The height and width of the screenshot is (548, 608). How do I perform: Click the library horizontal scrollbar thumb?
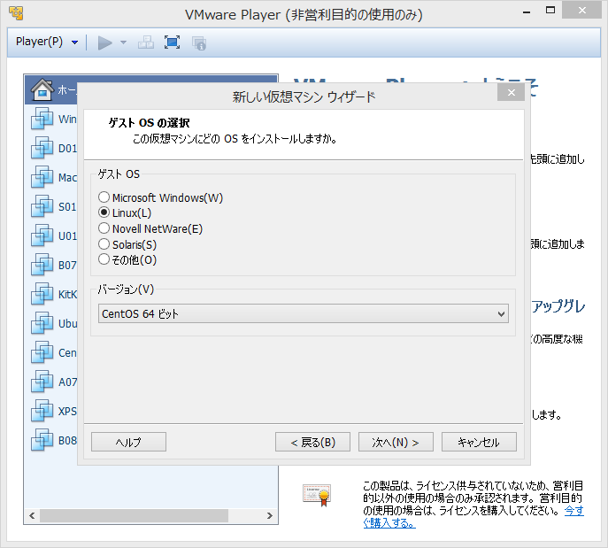(x=134, y=515)
